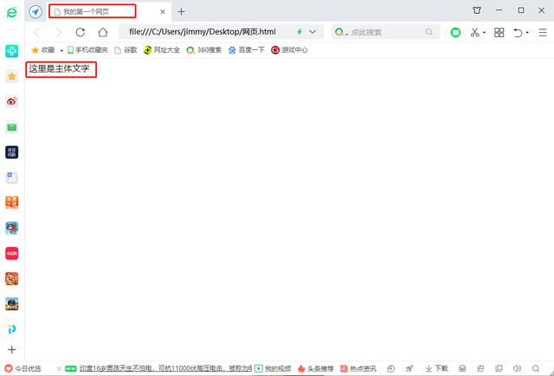Open 手机收藏夹 bookmark
This screenshot has height=376, width=554.
point(87,50)
